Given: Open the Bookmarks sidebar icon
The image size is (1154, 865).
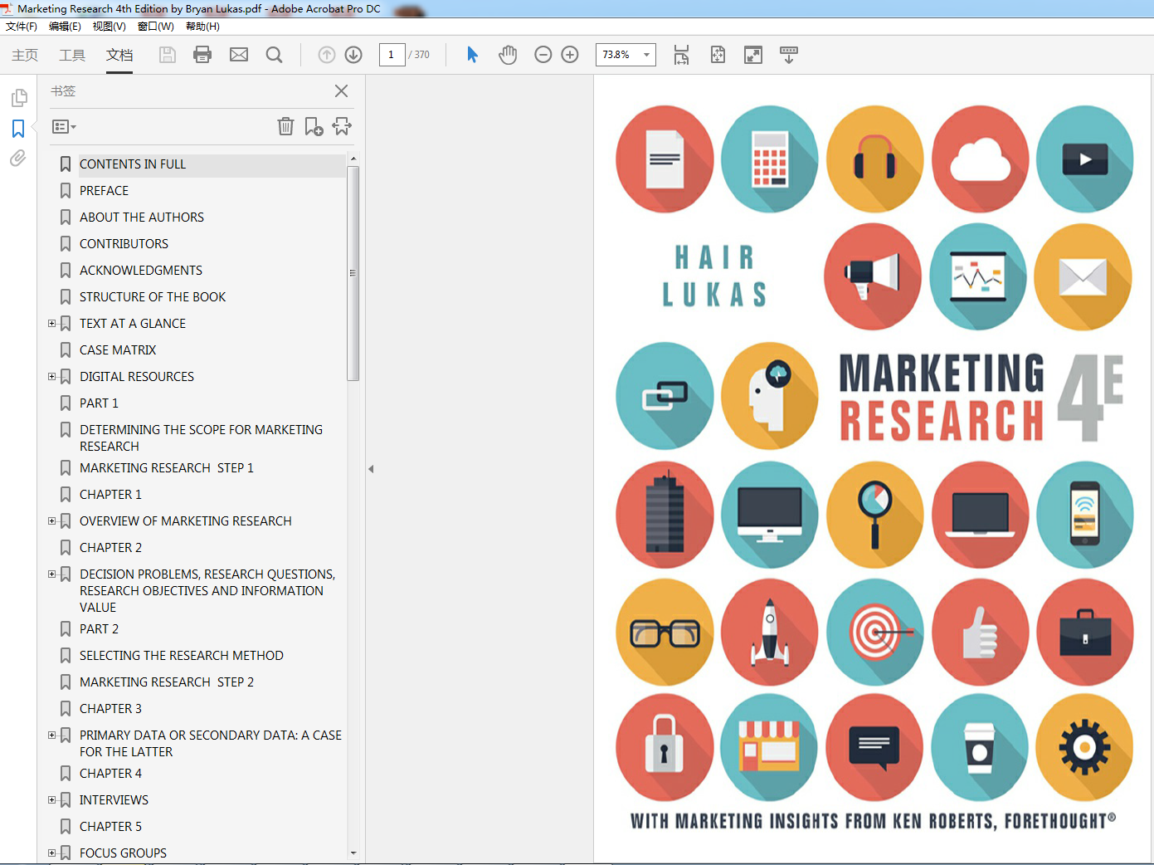Looking at the screenshot, I should click(18, 129).
